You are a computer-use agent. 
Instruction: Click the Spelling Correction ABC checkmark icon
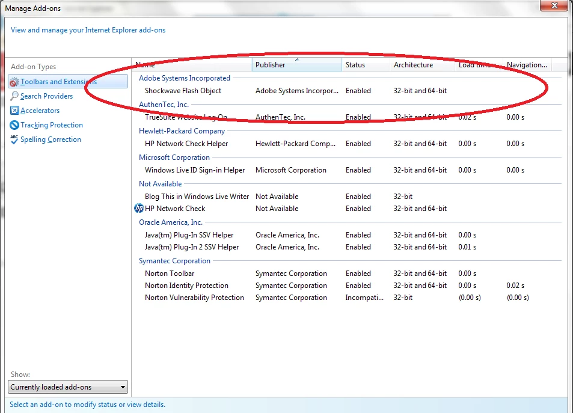(14, 139)
